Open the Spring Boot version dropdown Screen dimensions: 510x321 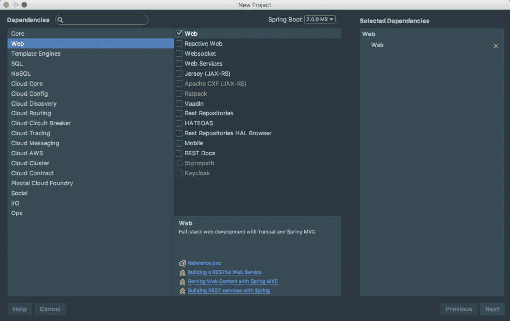point(320,20)
